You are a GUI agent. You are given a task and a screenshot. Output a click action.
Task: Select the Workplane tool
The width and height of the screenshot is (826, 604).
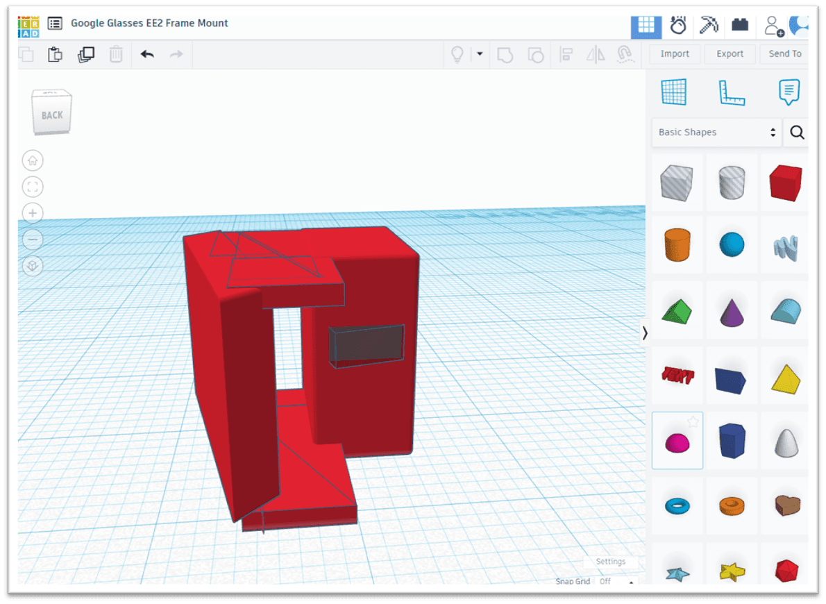point(674,92)
